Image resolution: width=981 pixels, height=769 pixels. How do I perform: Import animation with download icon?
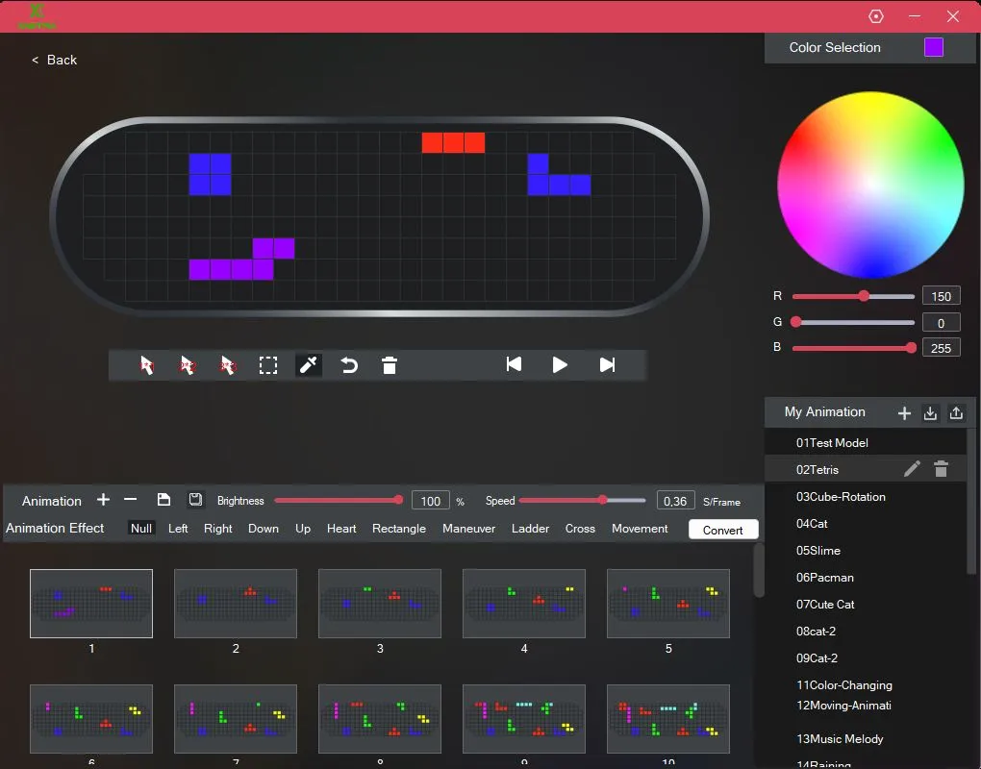[930, 413]
